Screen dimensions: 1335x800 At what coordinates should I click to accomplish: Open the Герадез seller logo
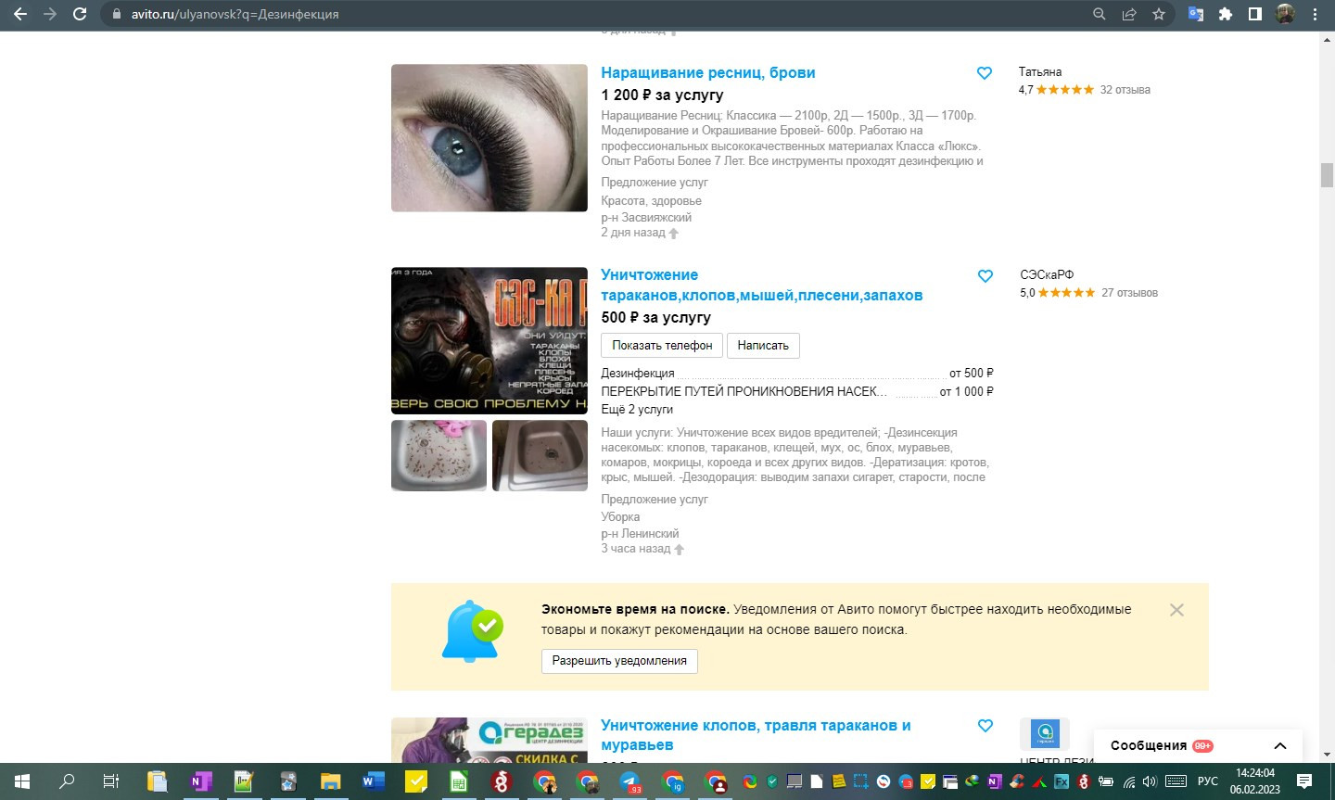[1045, 733]
